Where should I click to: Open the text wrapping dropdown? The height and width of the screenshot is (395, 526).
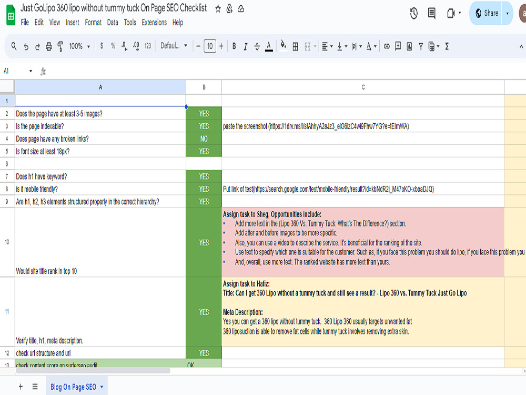356,46
